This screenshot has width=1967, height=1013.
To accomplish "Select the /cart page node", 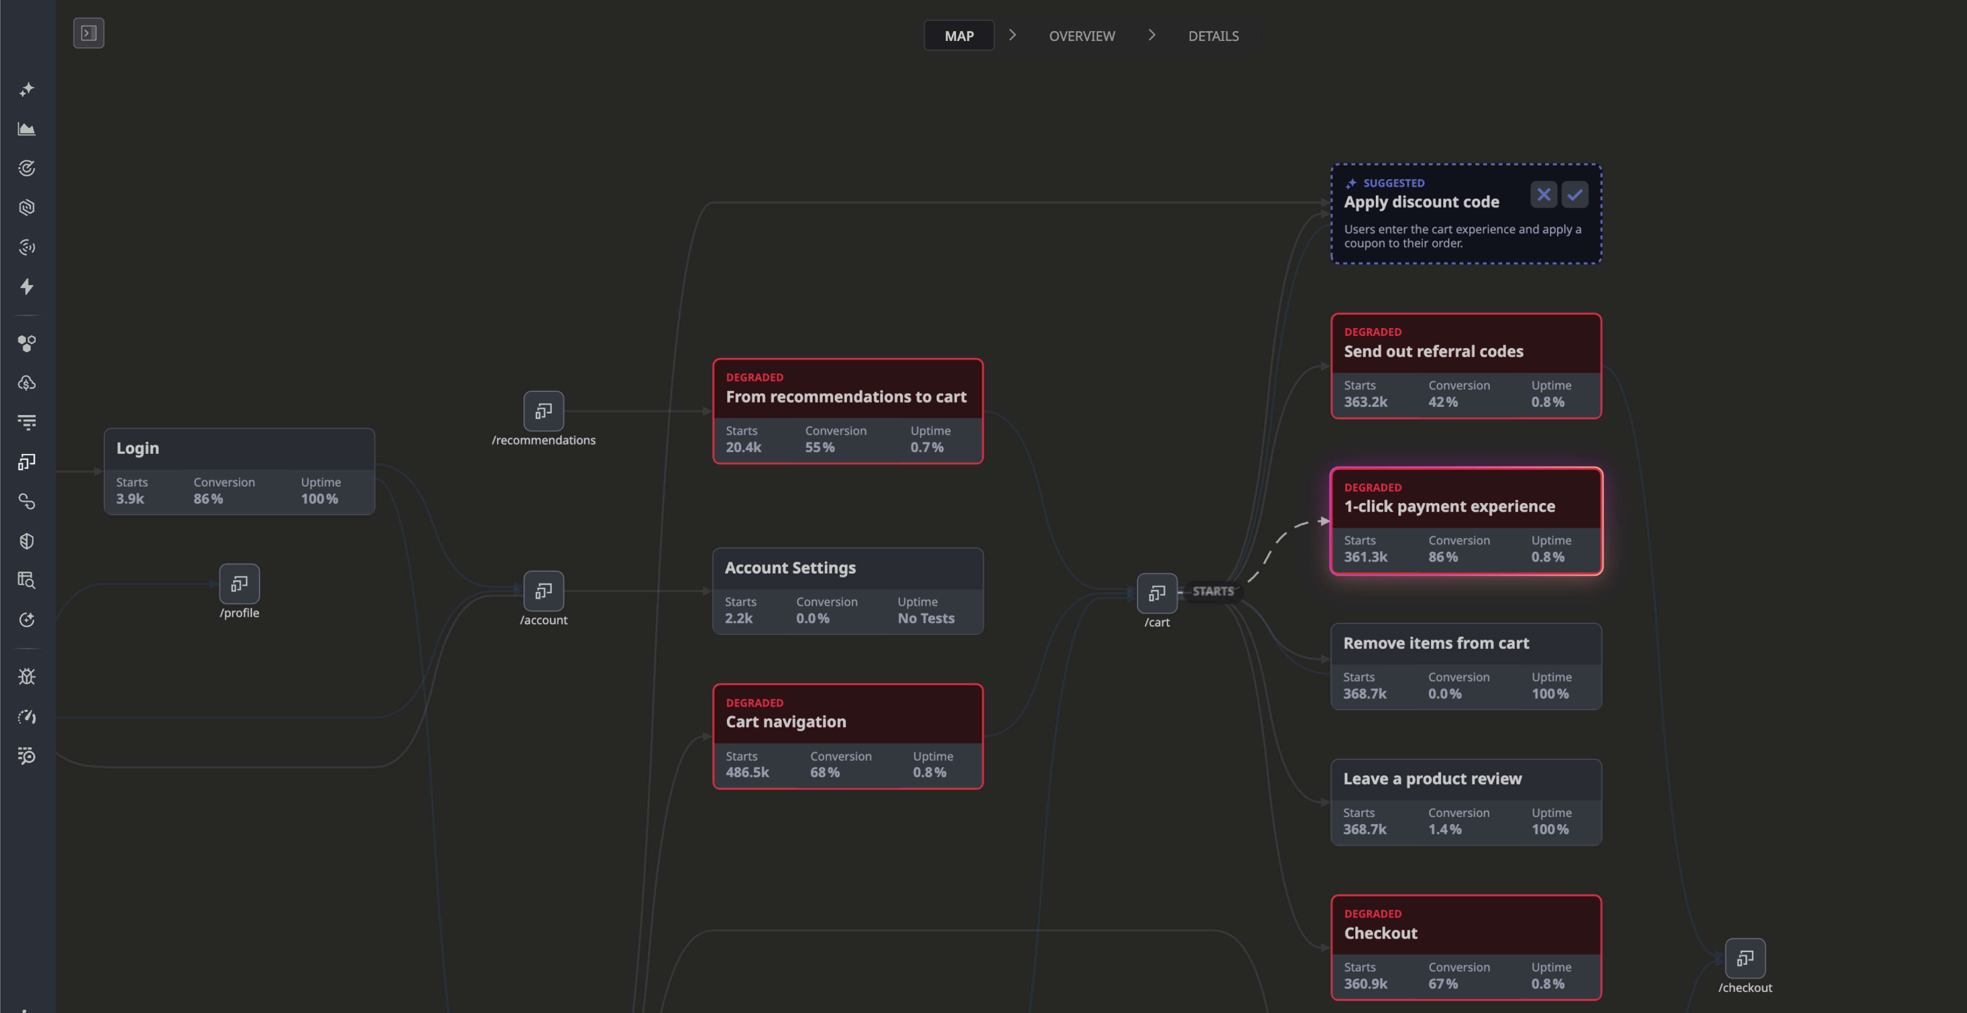I will click(x=1157, y=593).
